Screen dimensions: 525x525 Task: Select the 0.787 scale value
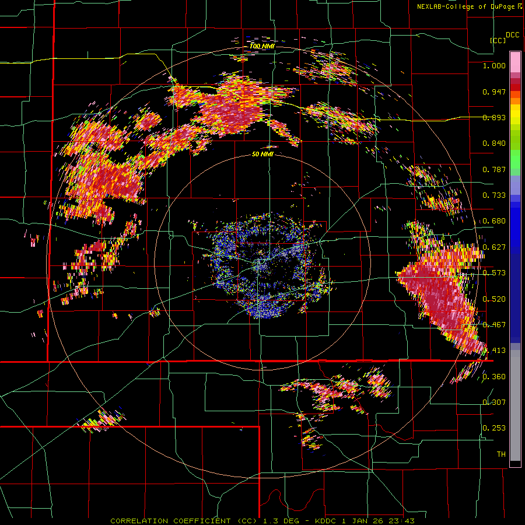coord(494,169)
